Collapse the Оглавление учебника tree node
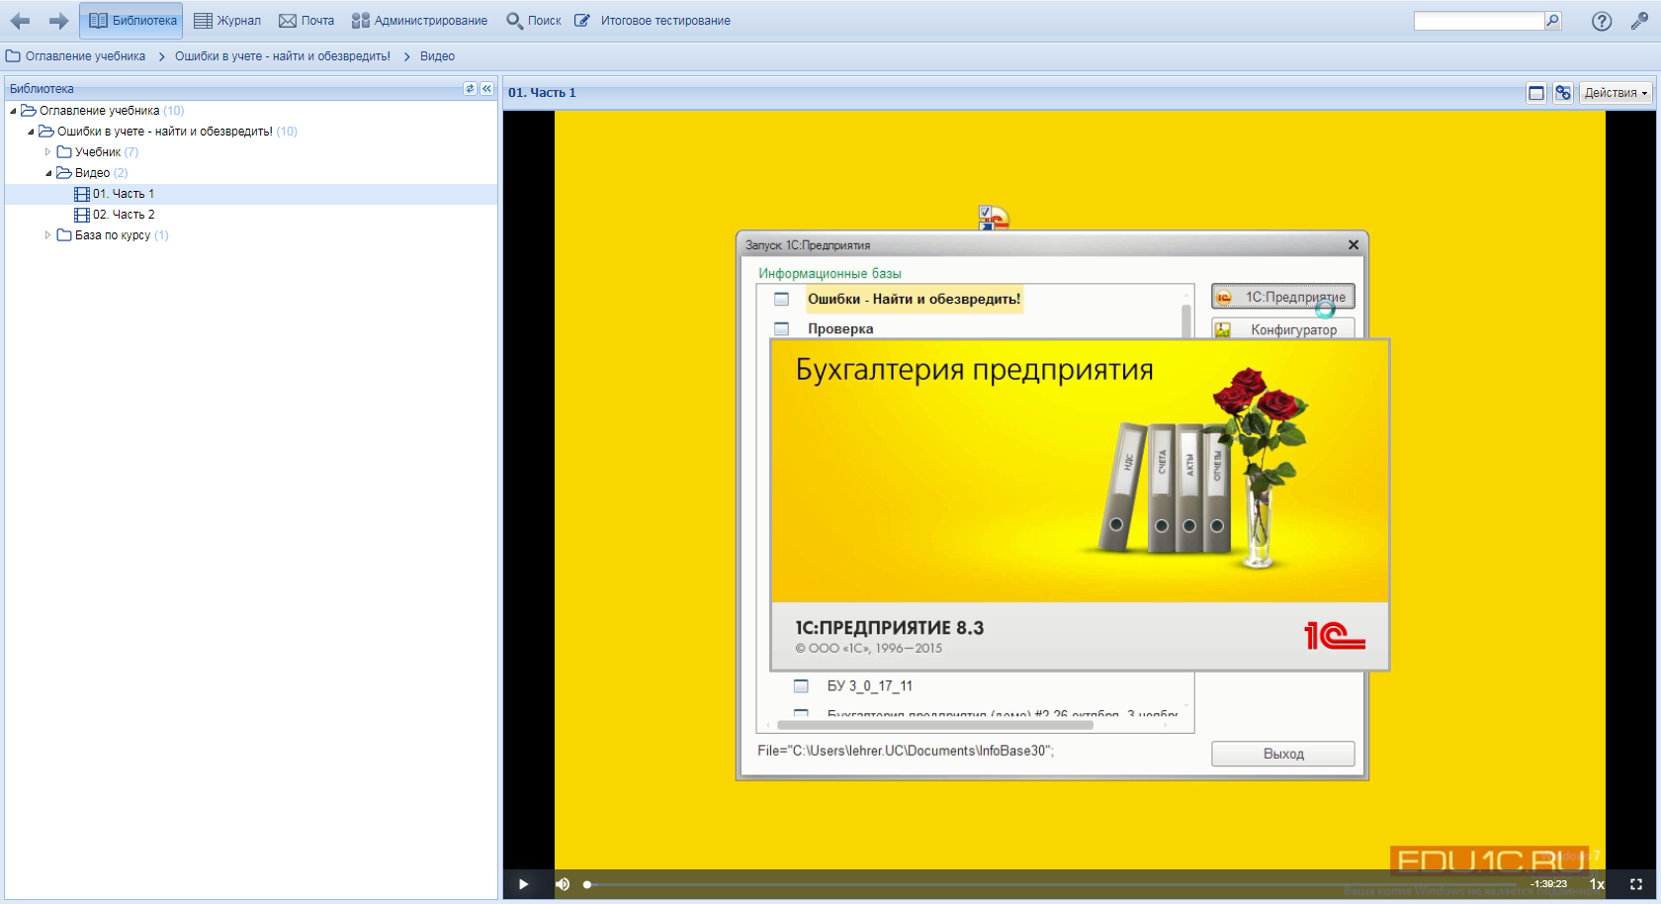 (13, 111)
